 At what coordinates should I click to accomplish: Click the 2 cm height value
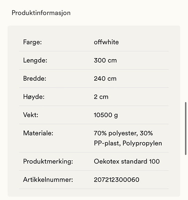101,97
